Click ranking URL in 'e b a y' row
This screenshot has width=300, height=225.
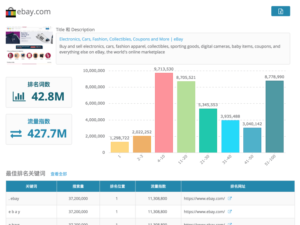[204, 212]
